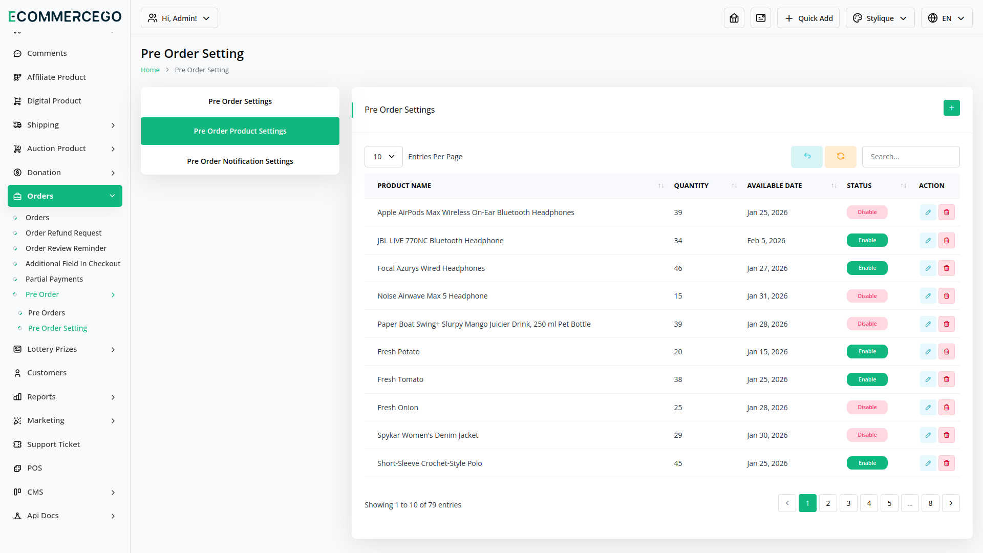Delete the Fresh Onion row
Image resolution: width=983 pixels, height=553 pixels.
(x=946, y=408)
